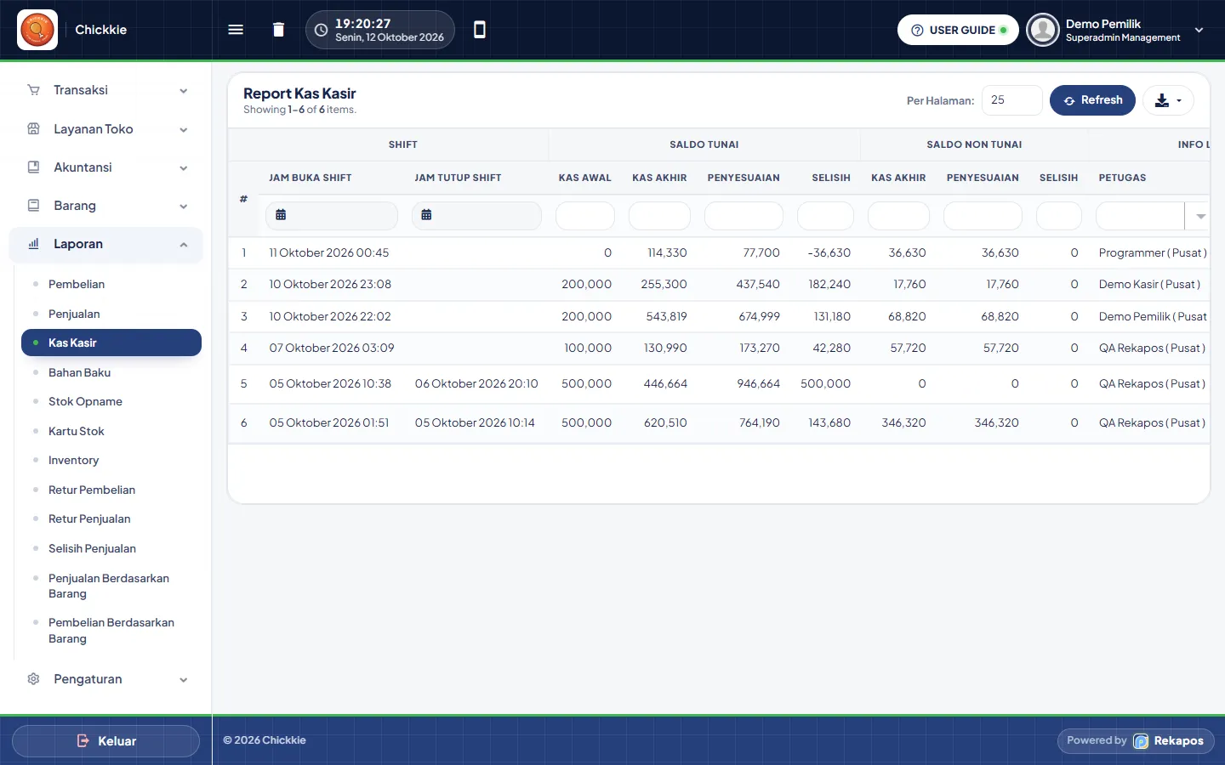Expand the Transaksi menu chevron
The image size is (1225, 765).
pyautogui.click(x=184, y=91)
